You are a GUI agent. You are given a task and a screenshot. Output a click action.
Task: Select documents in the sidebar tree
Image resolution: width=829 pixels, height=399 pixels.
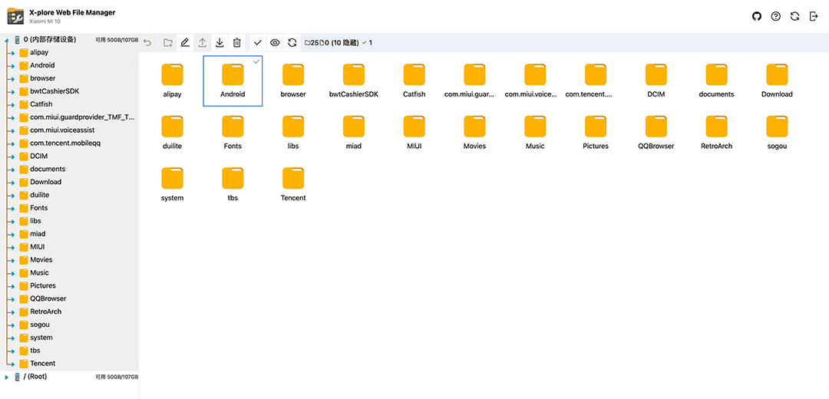(48, 169)
